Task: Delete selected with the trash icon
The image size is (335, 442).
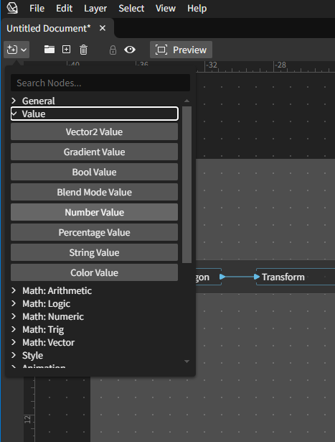Action: (x=83, y=50)
